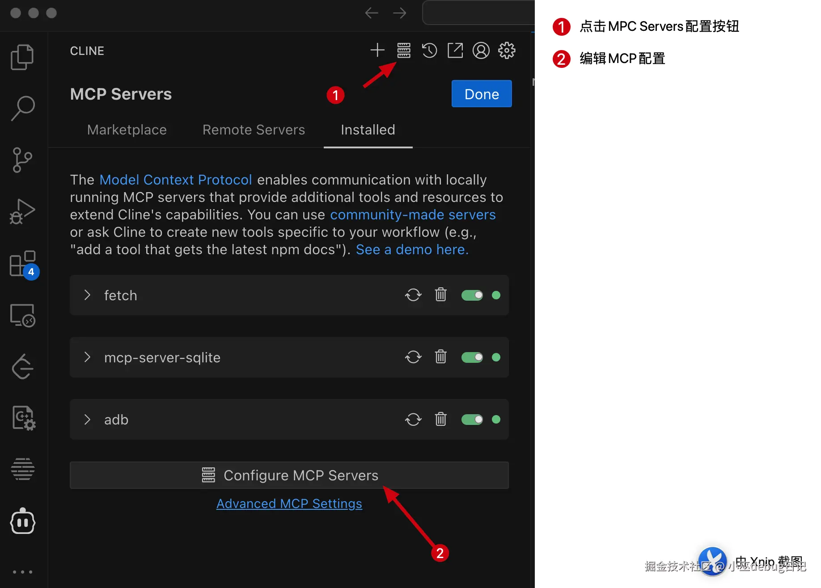Start a new Cline task with plus icon
The image size is (821, 588).
(x=377, y=50)
